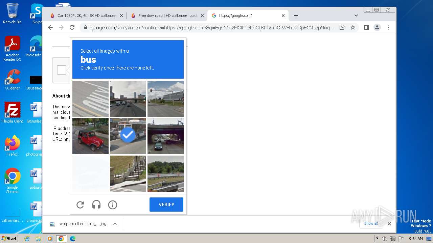The height and width of the screenshot is (243, 433).
Task: Close the Car 1080P wallpapers tab
Action: coord(121,16)
